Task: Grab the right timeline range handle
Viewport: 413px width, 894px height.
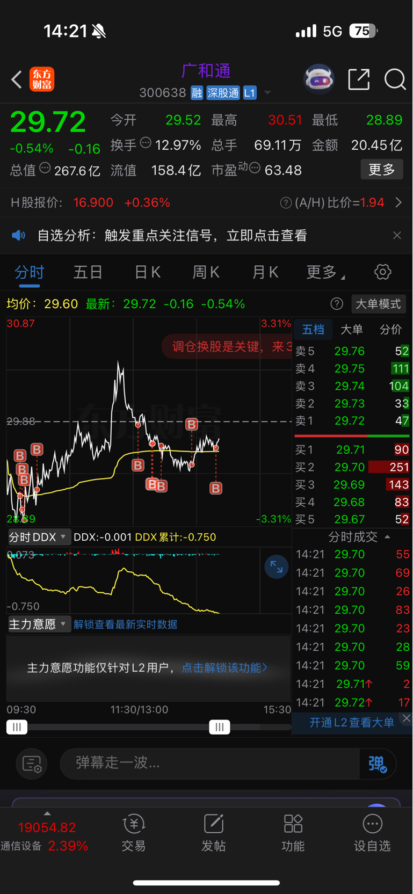Action: pyautogui.click(x=219, y=727)
